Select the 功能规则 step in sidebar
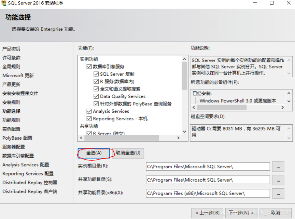 11,120
